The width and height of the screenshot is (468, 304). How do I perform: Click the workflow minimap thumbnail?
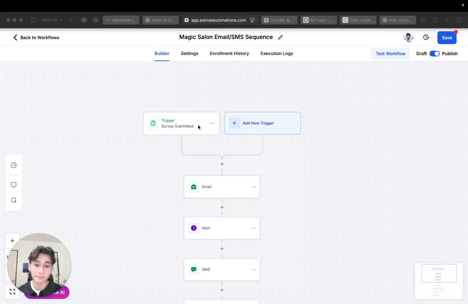click(439, 281)
